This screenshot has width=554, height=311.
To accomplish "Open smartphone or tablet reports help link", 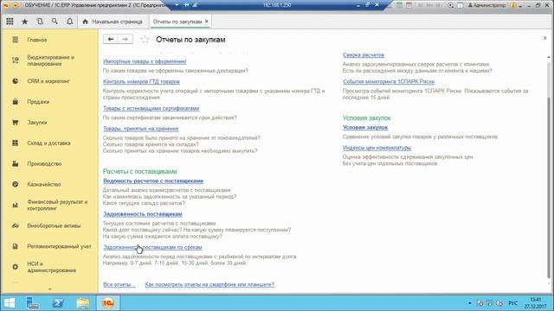I will click(x=209, y=284).
